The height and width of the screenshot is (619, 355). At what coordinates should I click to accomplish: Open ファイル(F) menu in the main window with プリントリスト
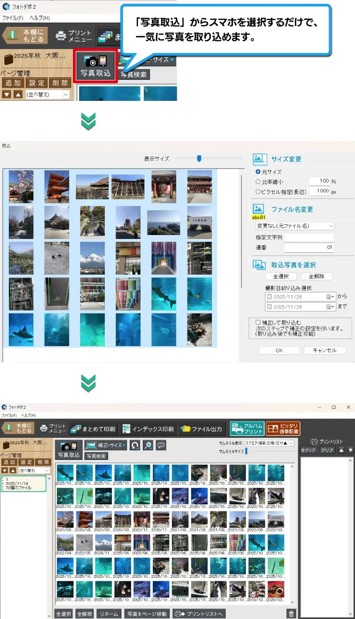10,415
